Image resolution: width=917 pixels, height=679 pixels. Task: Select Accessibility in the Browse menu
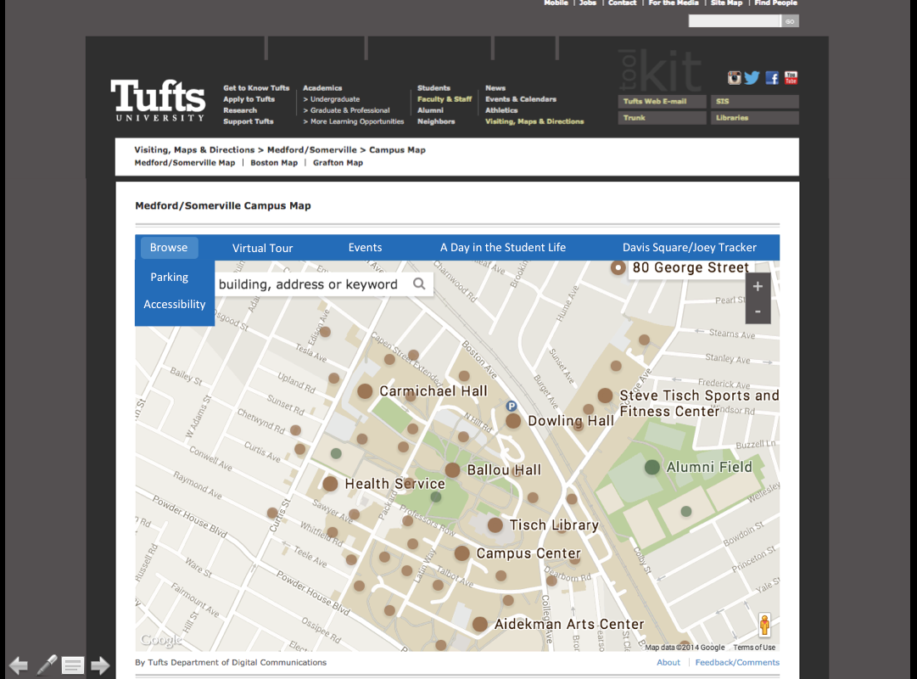pyautogui.click(x=175, y=305)
